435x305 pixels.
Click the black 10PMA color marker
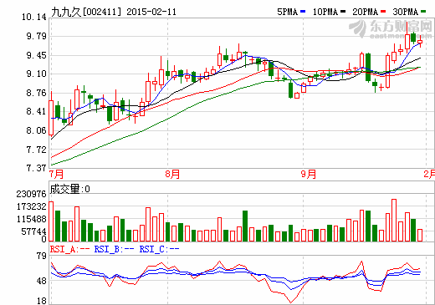tap(343, 12)
